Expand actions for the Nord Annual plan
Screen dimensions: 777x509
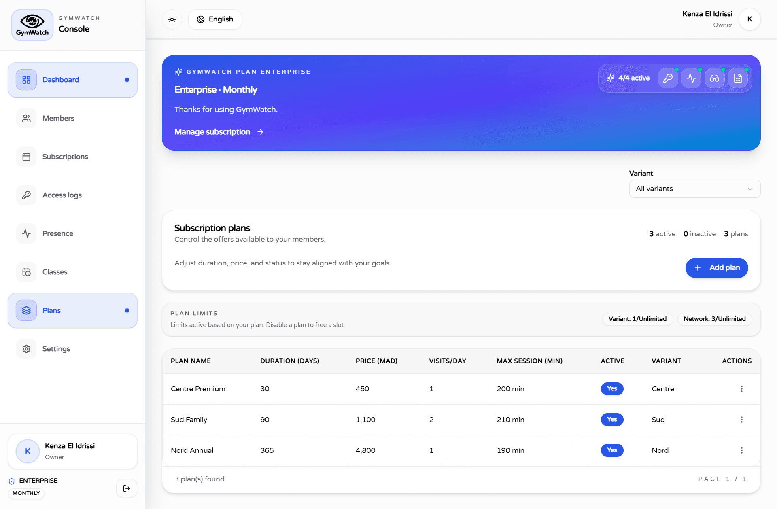click(741, 450)
